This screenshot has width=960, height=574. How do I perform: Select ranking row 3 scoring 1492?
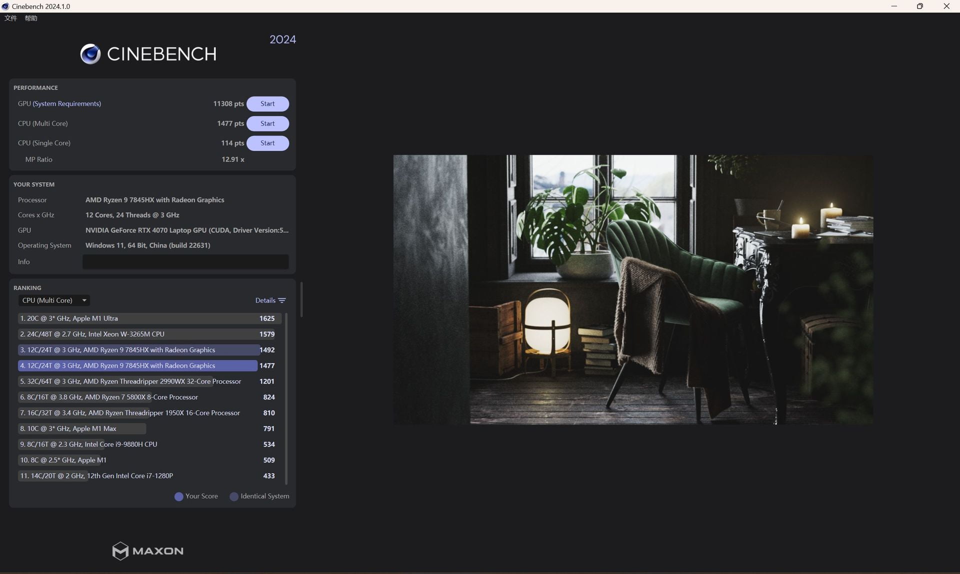coord(149,350)
